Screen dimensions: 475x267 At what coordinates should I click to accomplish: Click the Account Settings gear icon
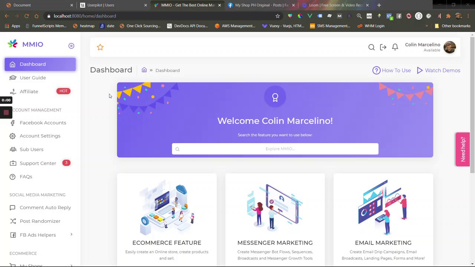coord(13,136)
